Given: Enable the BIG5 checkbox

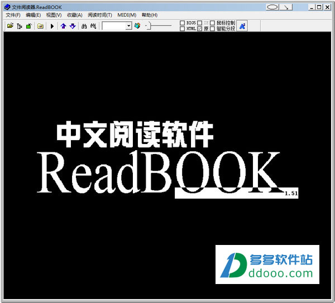Looking at the screenshot, I should point(182,23).
